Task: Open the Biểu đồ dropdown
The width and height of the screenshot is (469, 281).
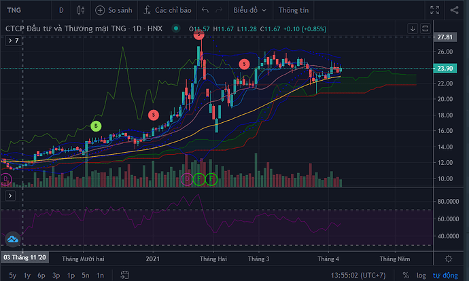Action: (x=249, y=10)
